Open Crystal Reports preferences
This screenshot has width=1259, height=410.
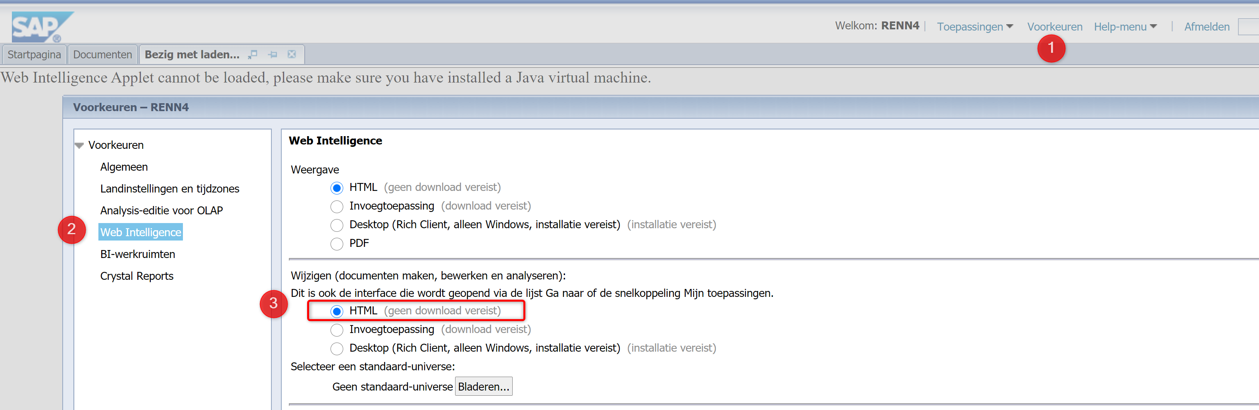tap(137, 276)
